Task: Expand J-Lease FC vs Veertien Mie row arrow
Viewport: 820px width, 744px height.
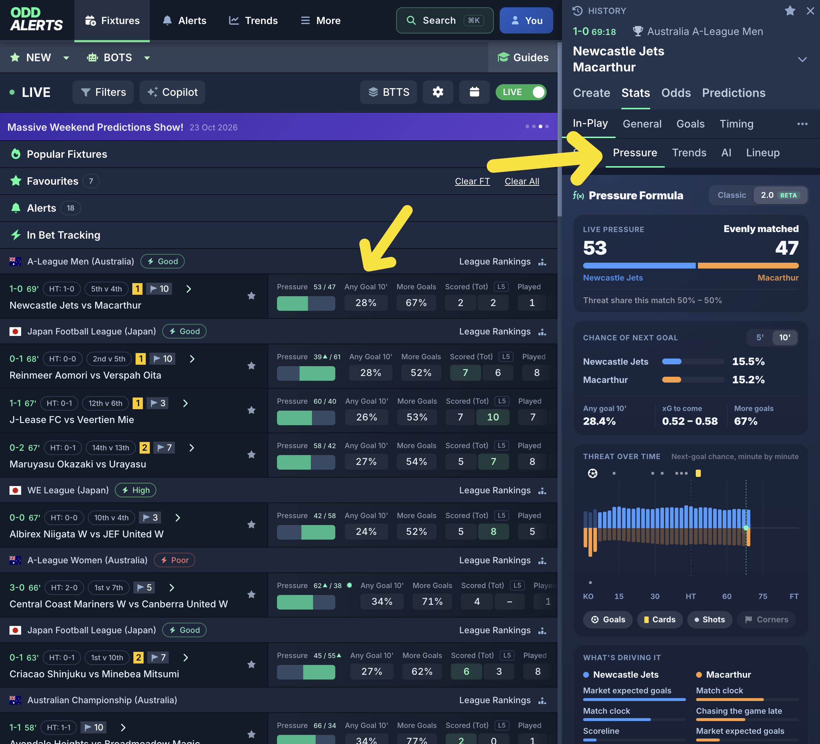Action: (186, 403)
